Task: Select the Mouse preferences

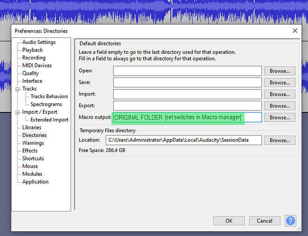Action: coord(30,166)
